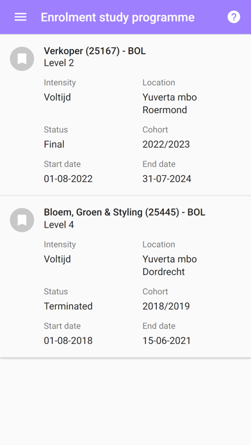This screenshot has height=445, width=251.
Task: Click the 2022/2023 cohort value
Action: pyautogui.click(x=166, y=144)
